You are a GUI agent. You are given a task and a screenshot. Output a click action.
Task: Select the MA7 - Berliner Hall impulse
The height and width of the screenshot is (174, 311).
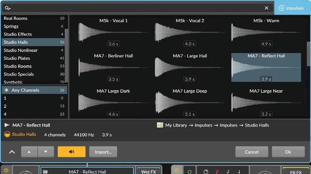coord(113,67)
